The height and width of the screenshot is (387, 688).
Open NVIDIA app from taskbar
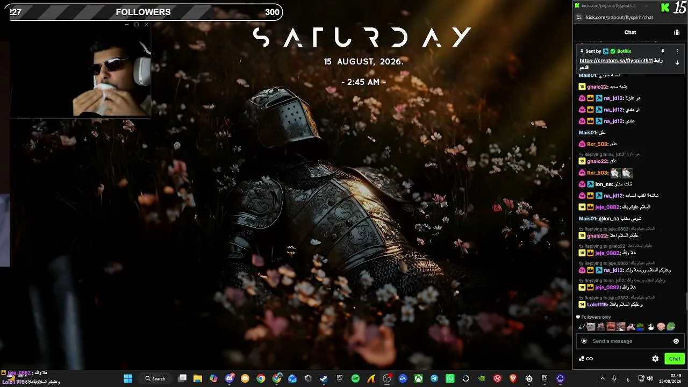coord(482,378)
